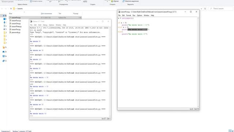Open Run menu in LessonFive.py editor

tap(134, 15)
